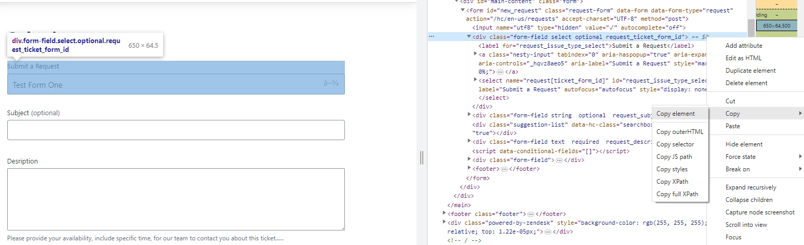804x245 pixels.
Task: Click the Subject input field
Action: 176,130
